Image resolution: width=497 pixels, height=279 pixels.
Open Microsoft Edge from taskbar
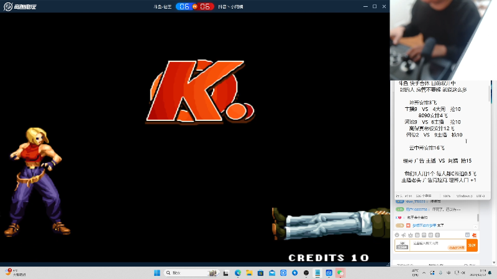[x=238, y=273]
